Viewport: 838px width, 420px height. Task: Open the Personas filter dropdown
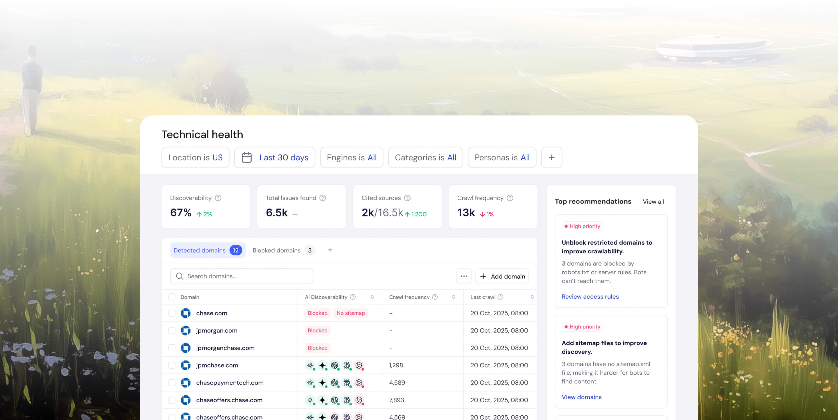(502, 157)
